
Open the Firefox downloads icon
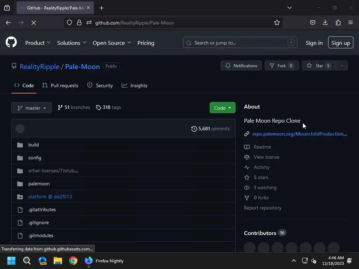325,22
